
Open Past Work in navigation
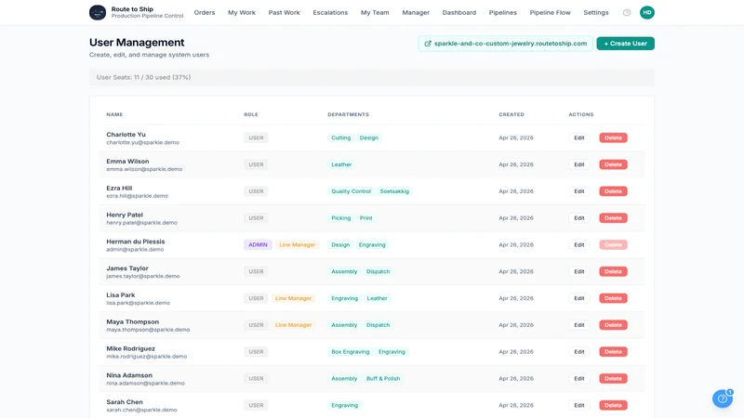[x=285, y=13]
